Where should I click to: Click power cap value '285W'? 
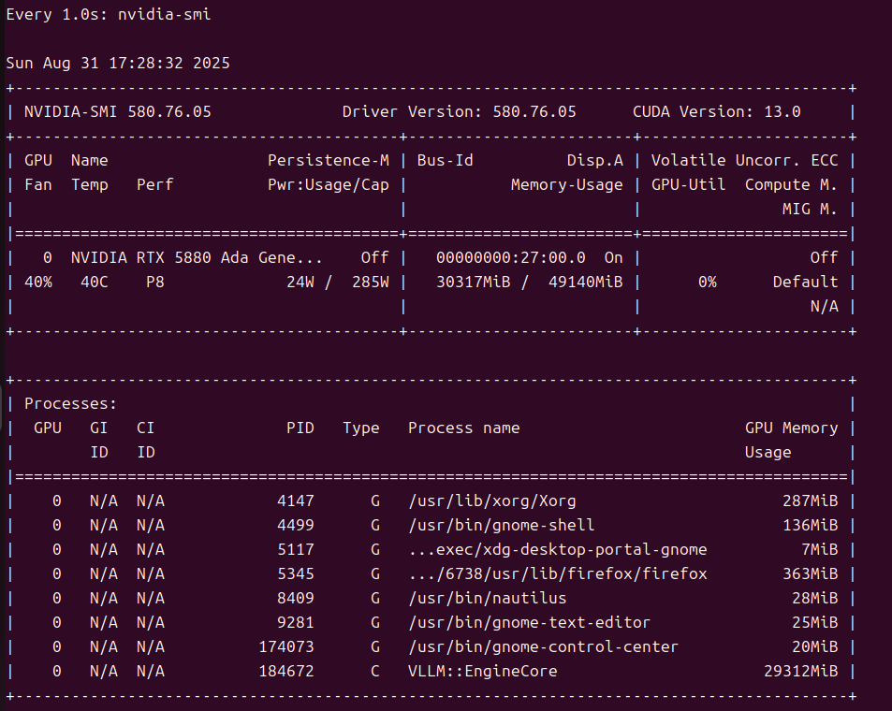tap(371, 283)
